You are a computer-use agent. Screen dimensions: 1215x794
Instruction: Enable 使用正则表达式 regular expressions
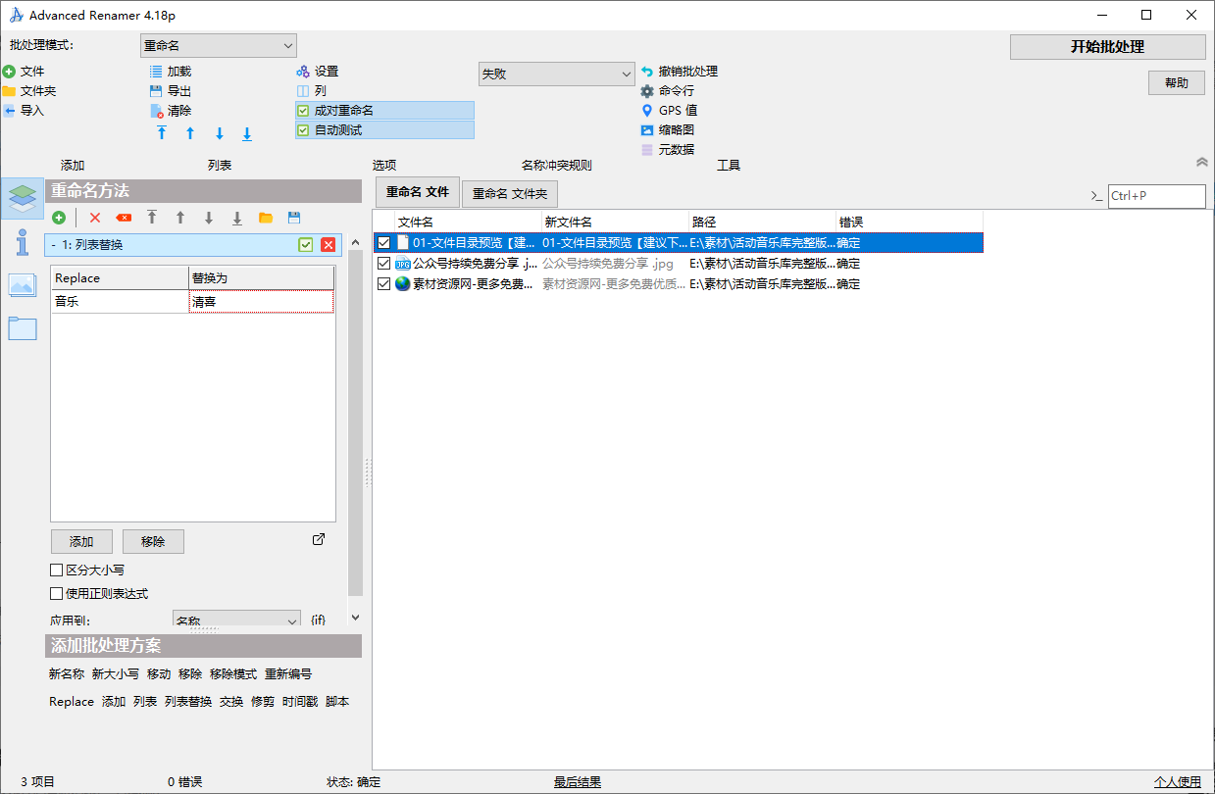tap(56, 592)
